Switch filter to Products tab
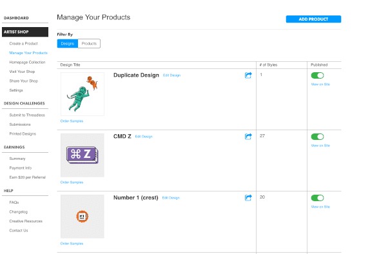Screen dimensions: 370x254 click(x=89, y=43)
